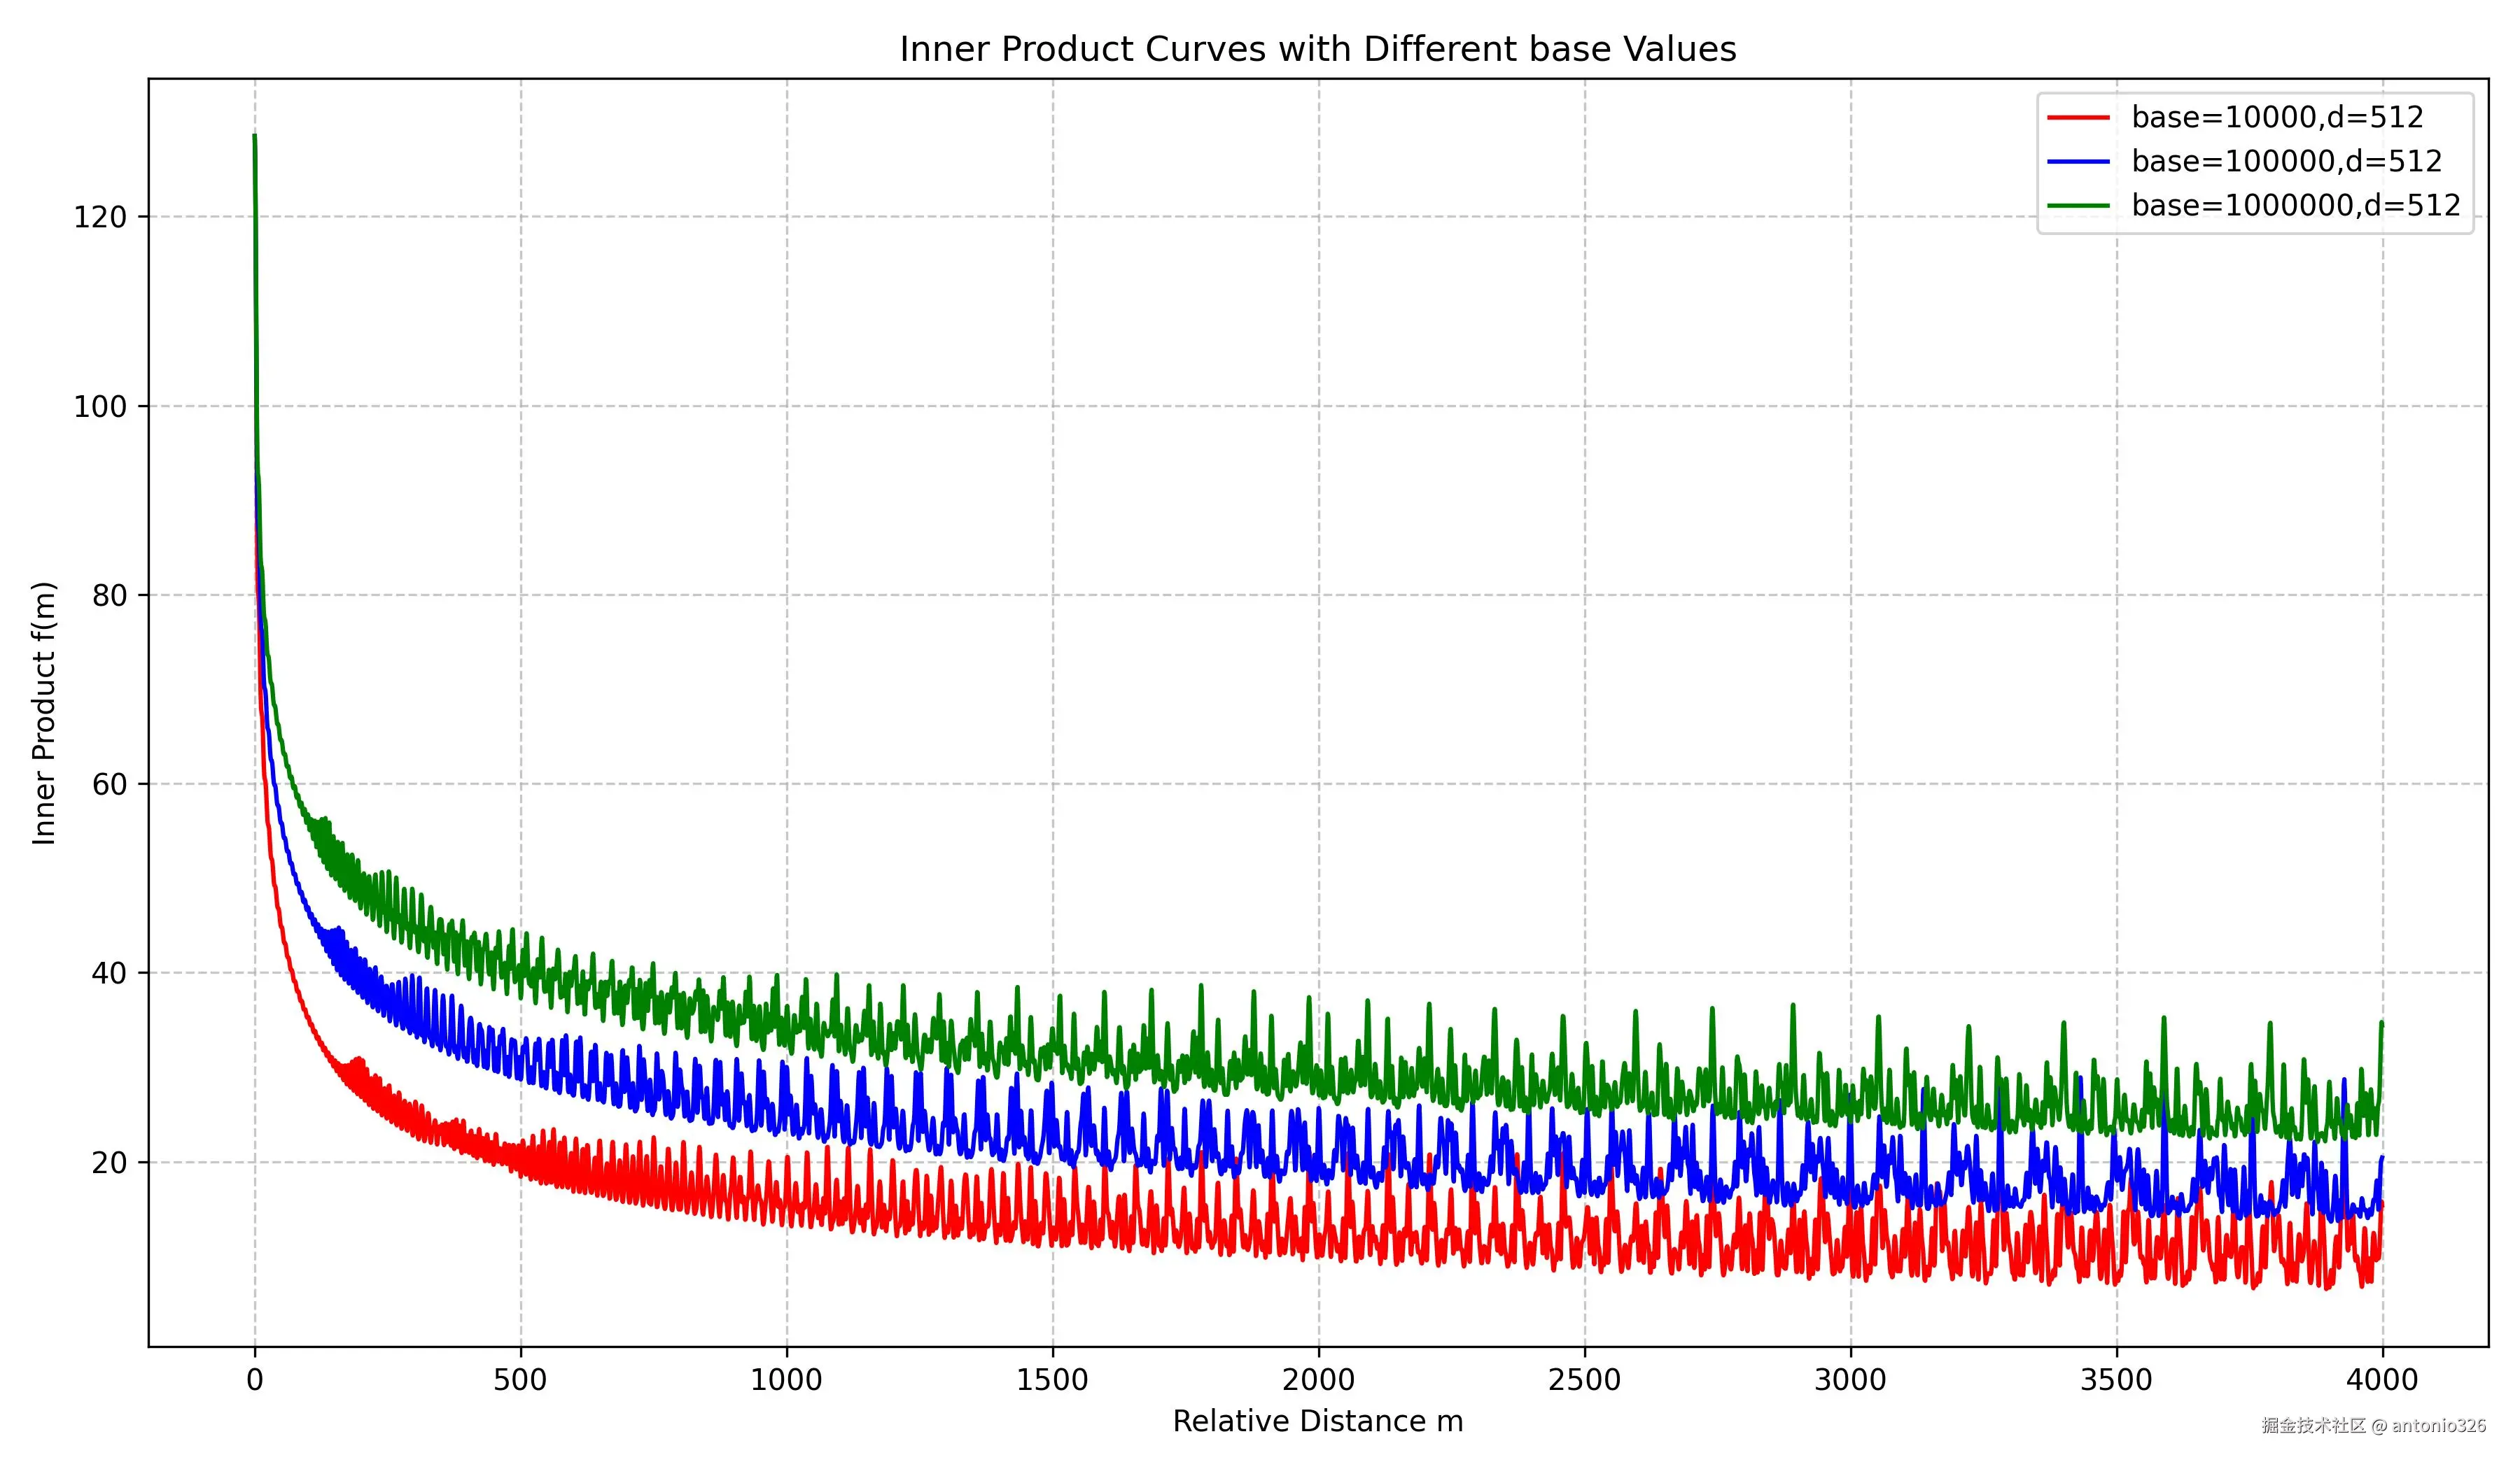
Task: Click y-axis tick label 120
Action: (x=100, y=217)
